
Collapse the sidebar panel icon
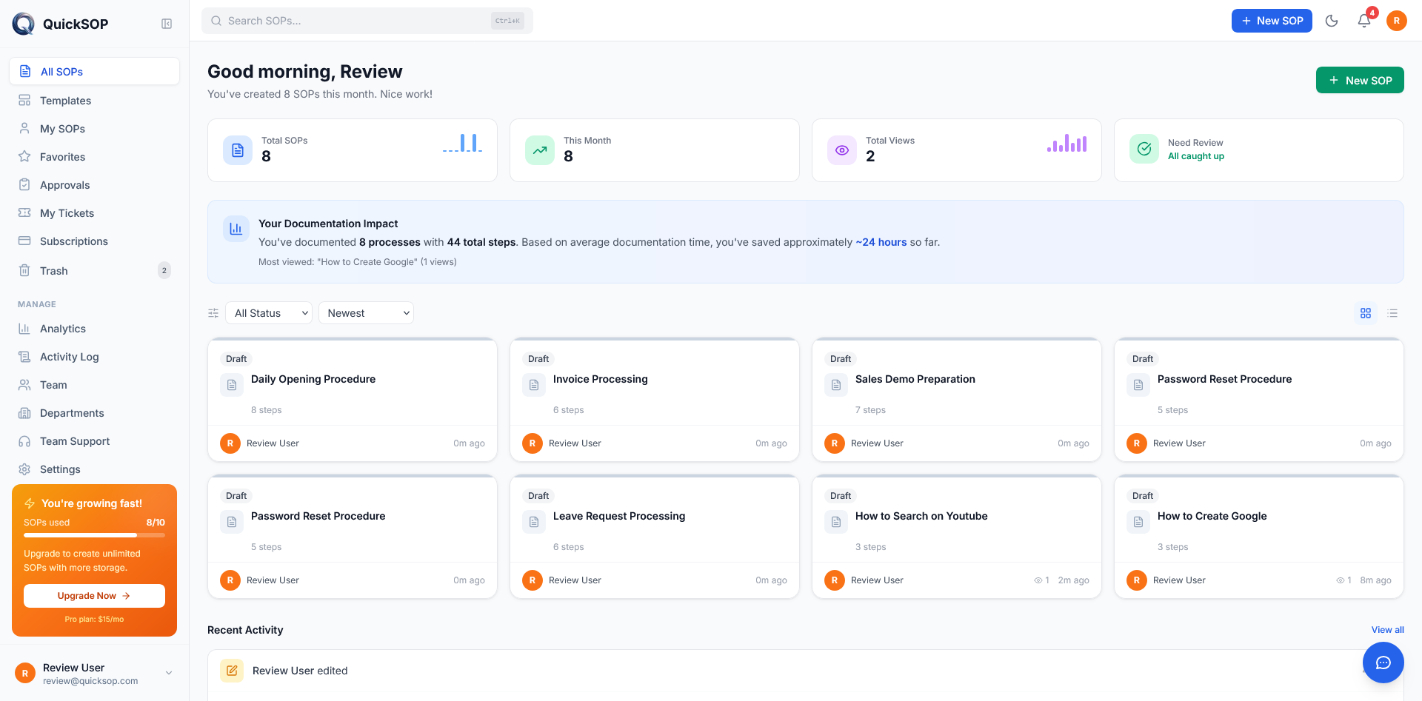(x=167, y=24)
